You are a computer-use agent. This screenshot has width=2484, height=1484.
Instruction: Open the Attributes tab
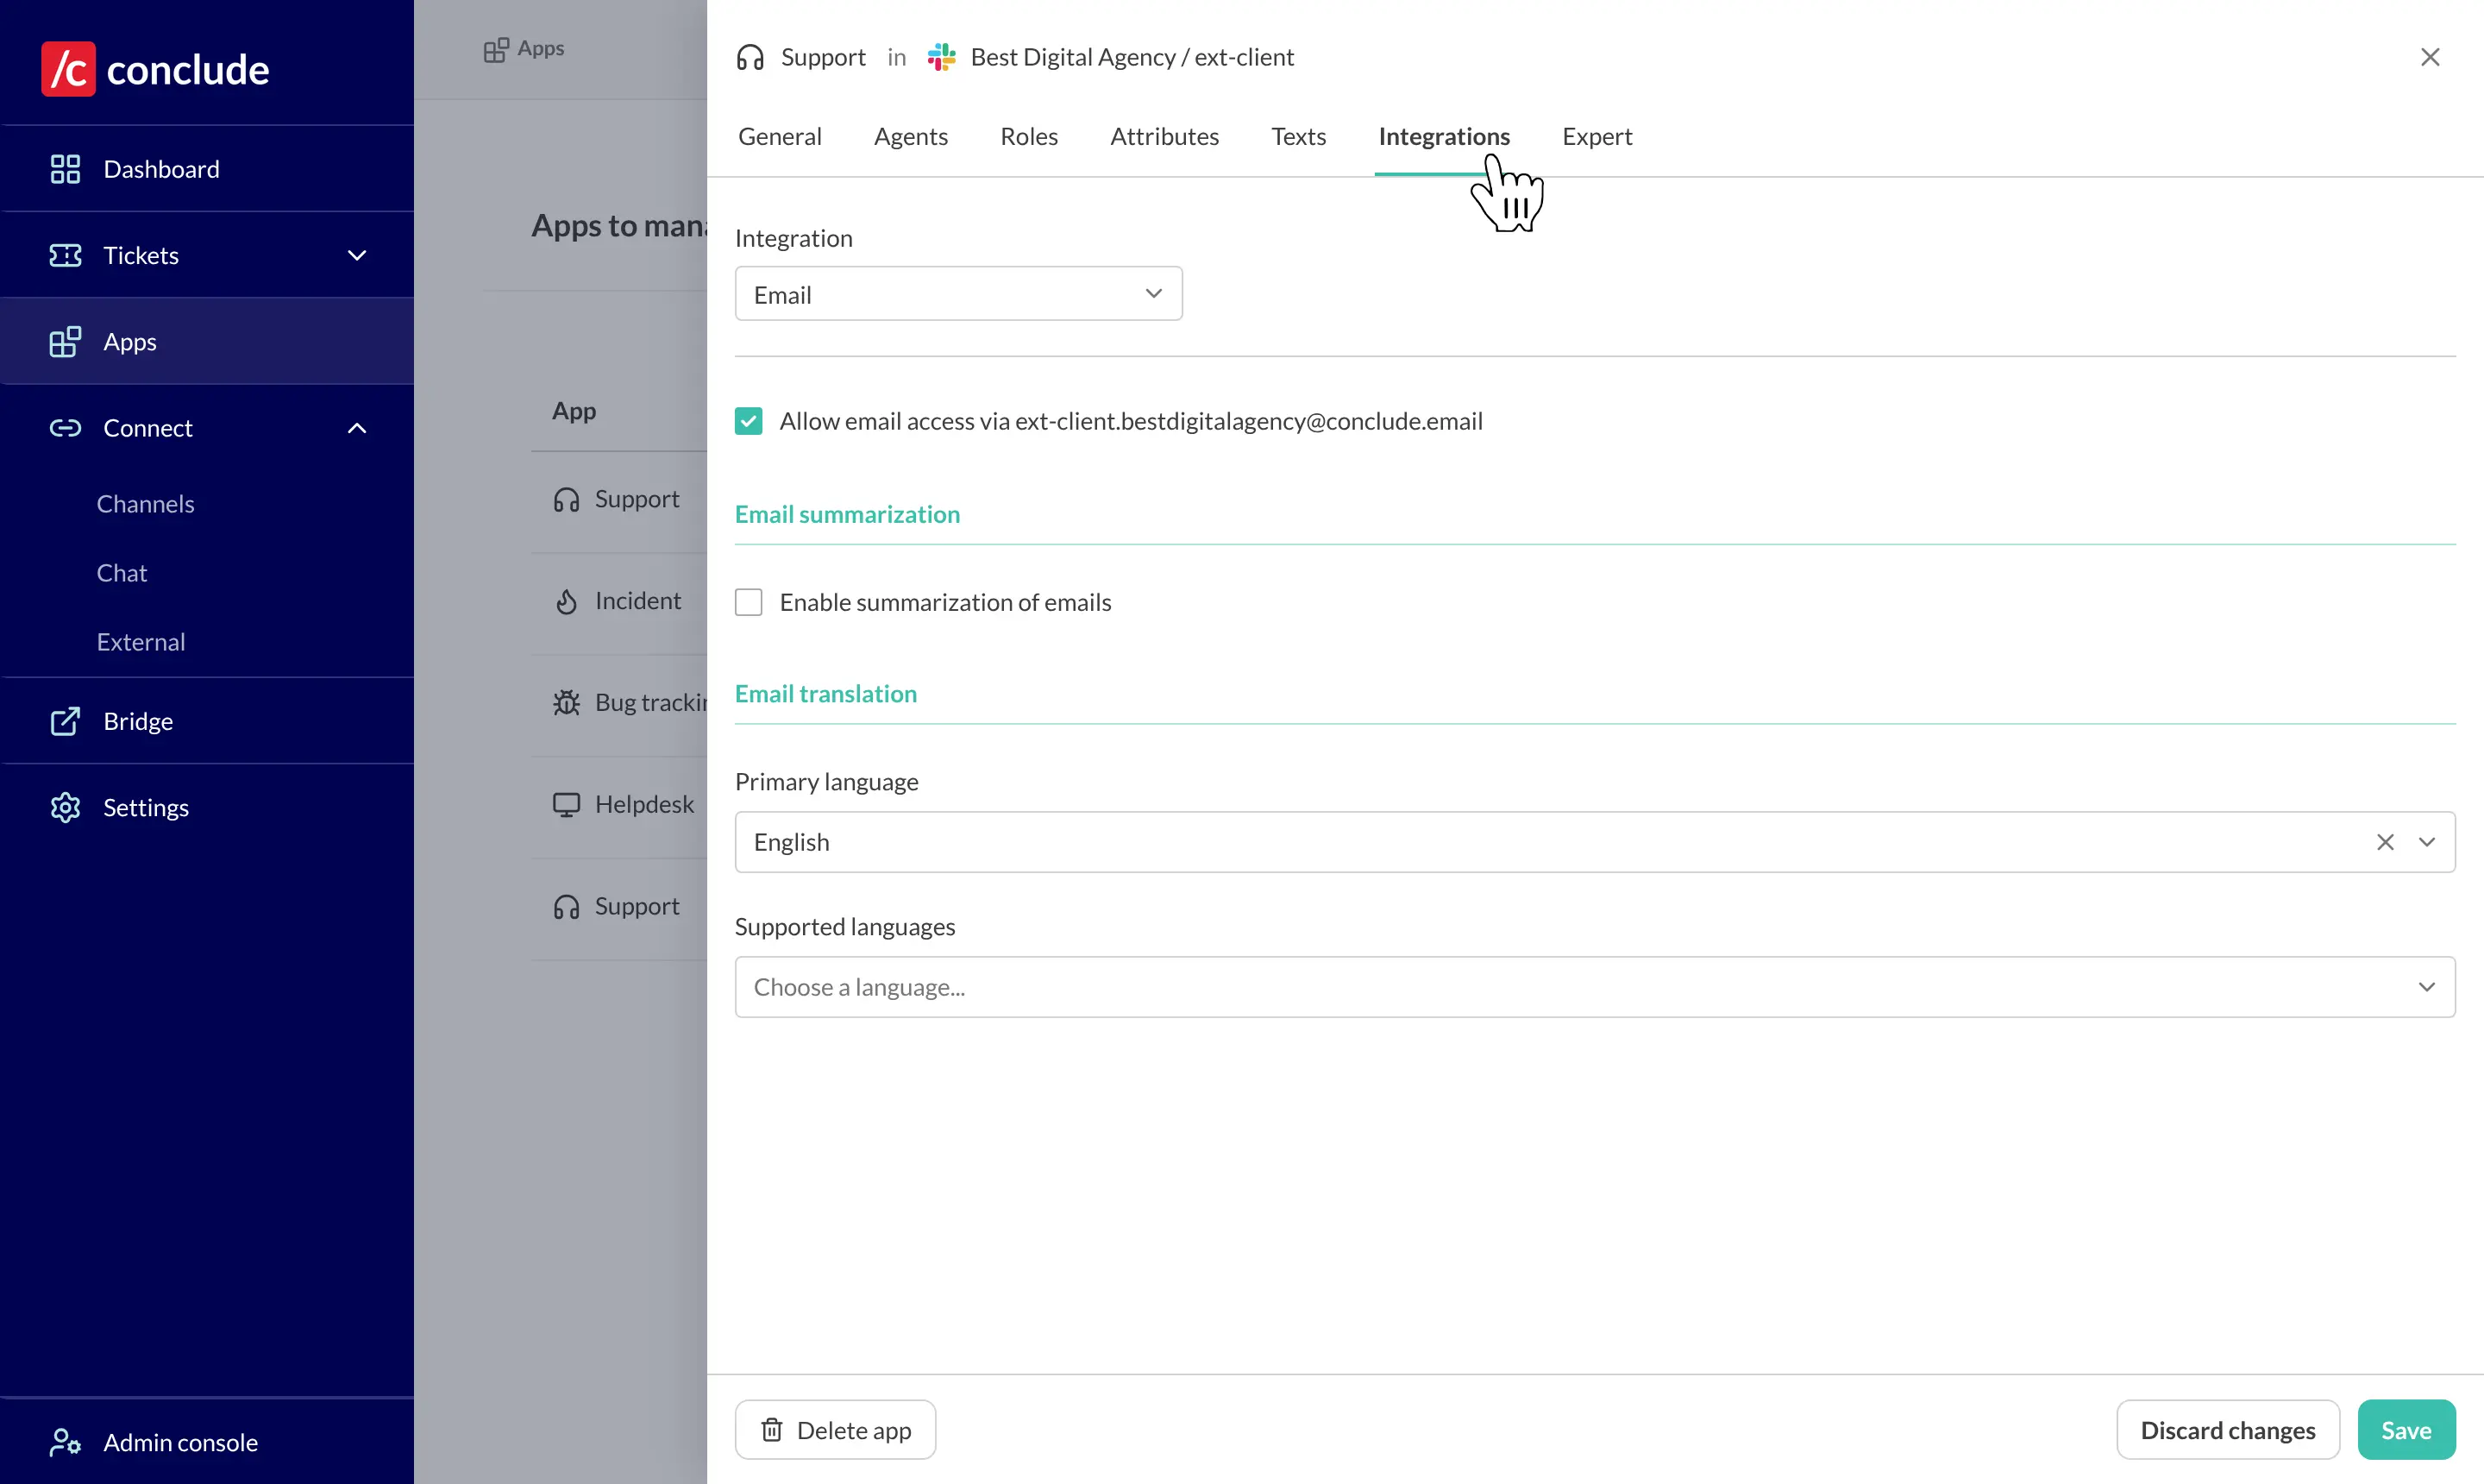pyautogui.click(x=1164, y=136)
